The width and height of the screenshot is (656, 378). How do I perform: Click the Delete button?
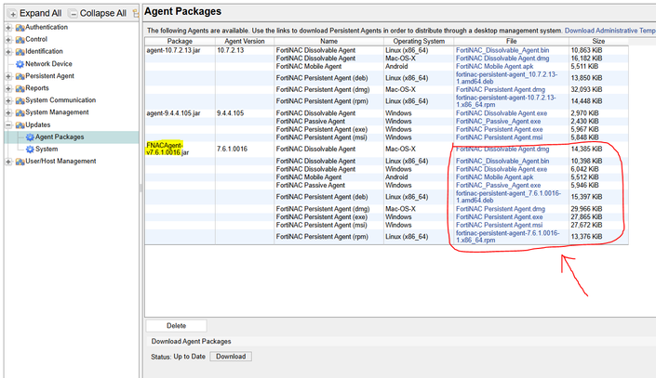[176, 326]
